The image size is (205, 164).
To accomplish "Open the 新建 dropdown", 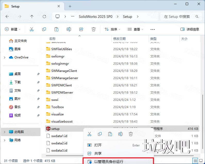I will point(13,29).
